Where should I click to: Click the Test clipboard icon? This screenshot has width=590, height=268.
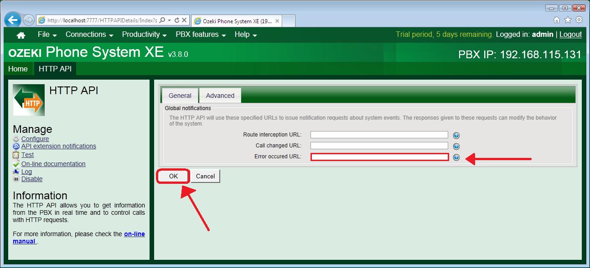click(x=16, y=155)
